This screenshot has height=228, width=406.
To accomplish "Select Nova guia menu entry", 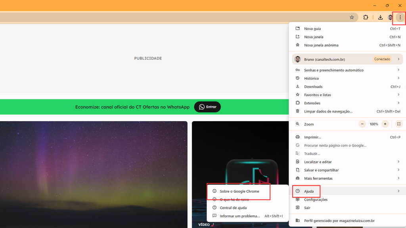I will 347,28.
